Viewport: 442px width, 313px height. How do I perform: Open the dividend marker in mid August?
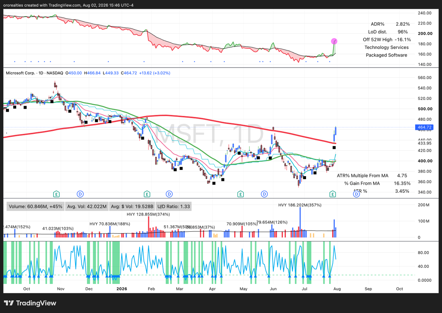pyautogui.click(x=356, y=193)
